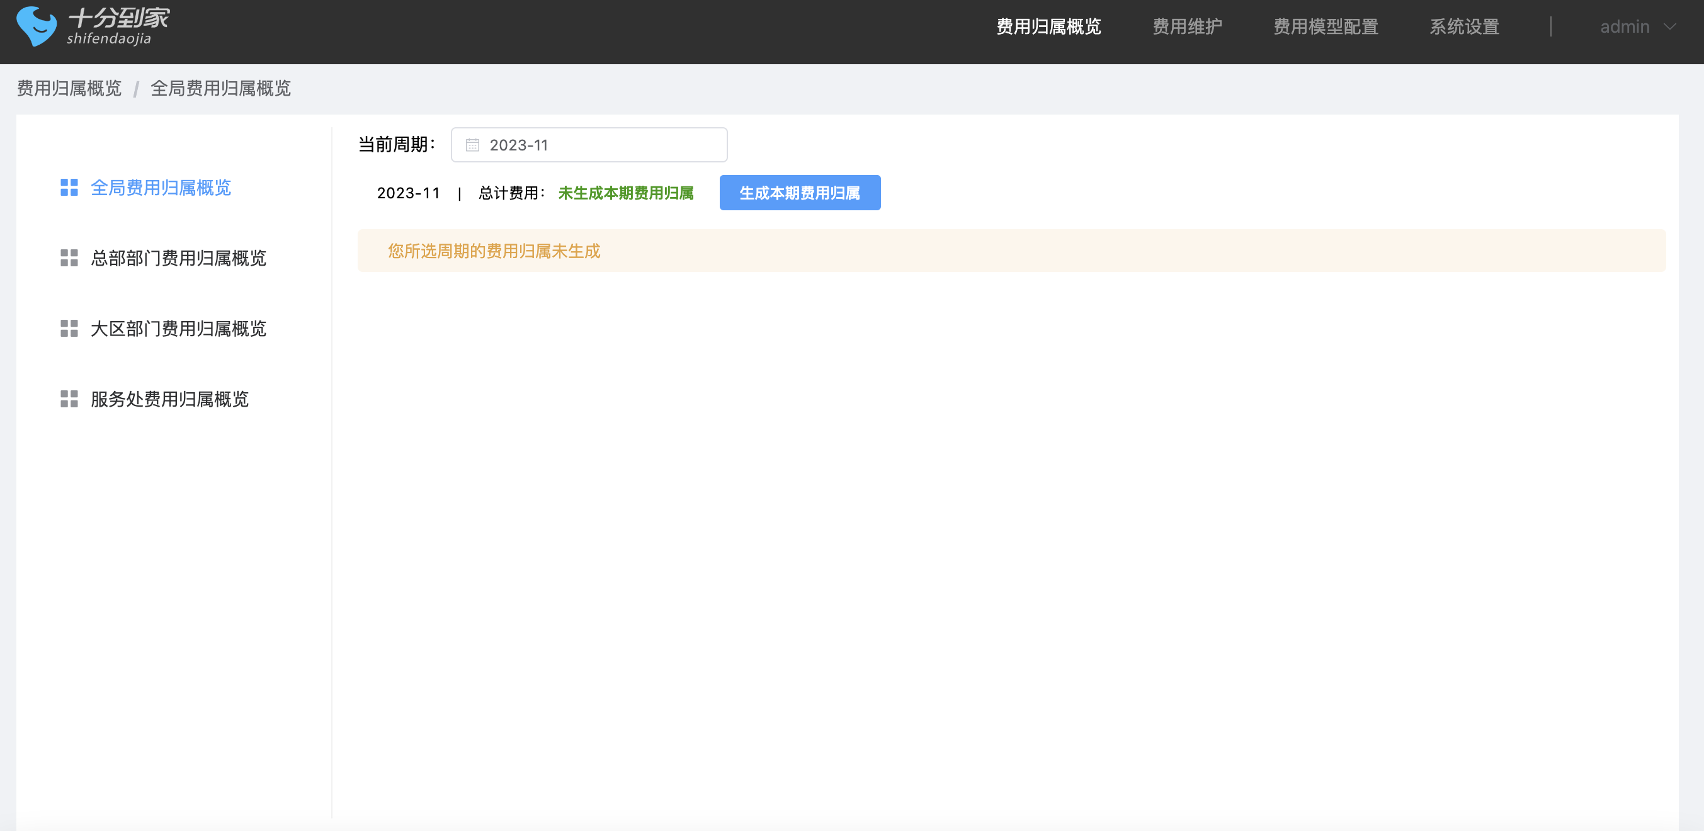The image size is (1704, 831).
Task: Open the admin user menu
Action: coord(1638,27)
